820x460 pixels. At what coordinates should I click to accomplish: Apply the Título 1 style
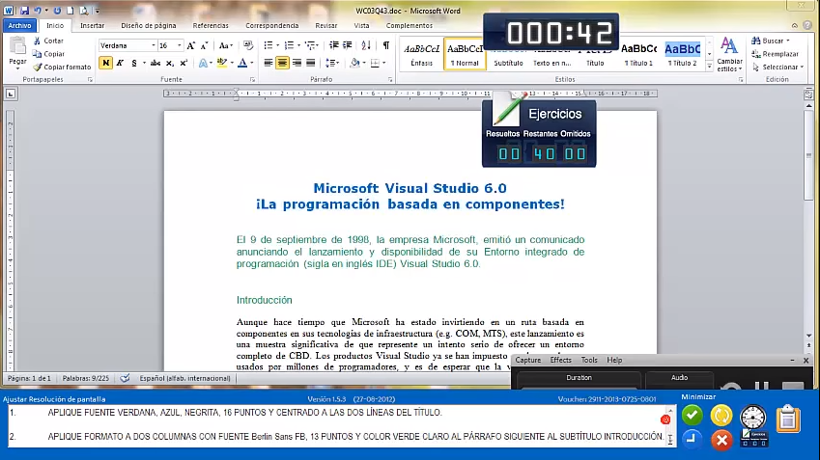(638, 54)
